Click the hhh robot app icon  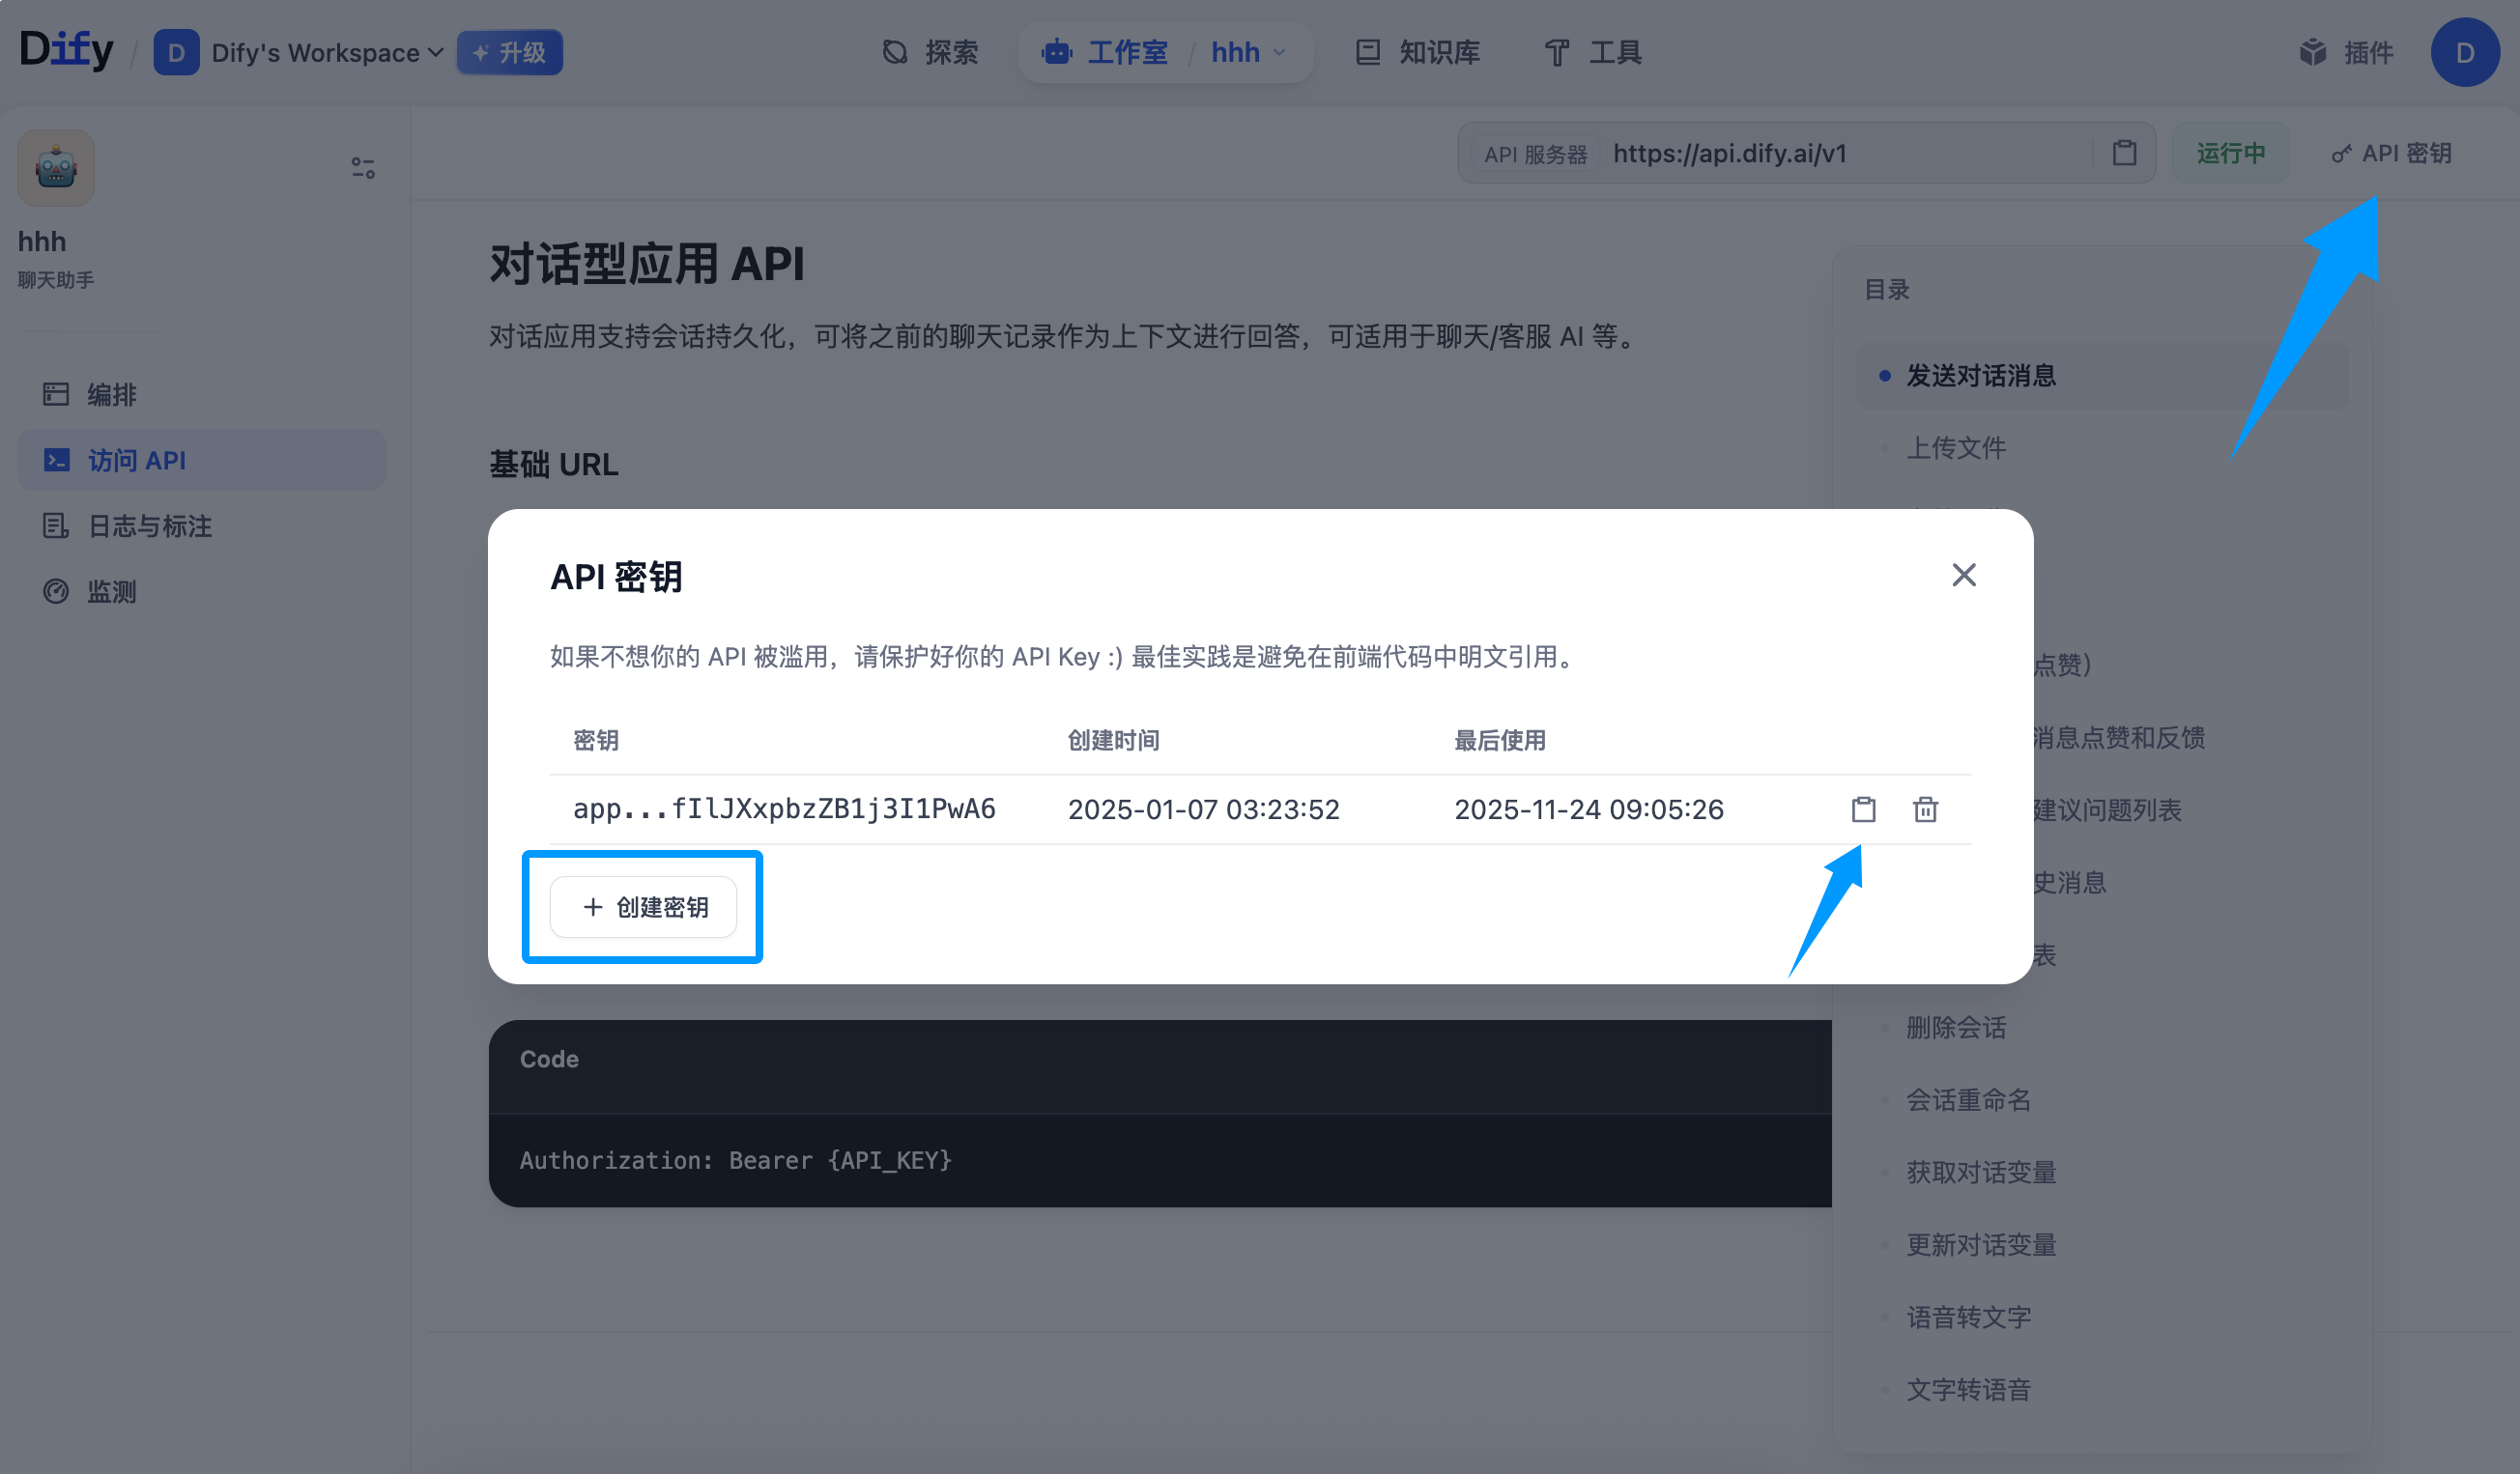tap(56, 168)
